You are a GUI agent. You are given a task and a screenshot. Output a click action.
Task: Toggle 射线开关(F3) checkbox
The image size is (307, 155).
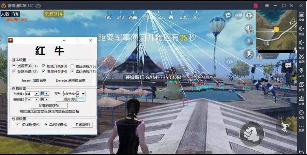44,66
